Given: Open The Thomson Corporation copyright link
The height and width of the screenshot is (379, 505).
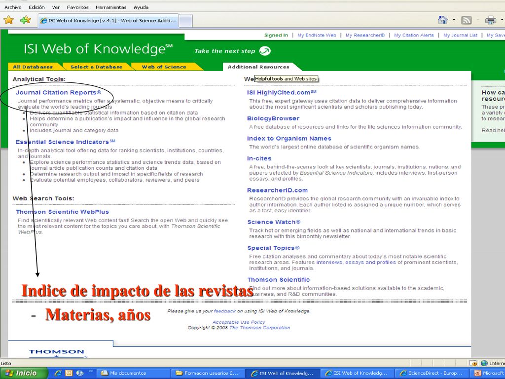Looking at the screenshot, I should (259, 328).
